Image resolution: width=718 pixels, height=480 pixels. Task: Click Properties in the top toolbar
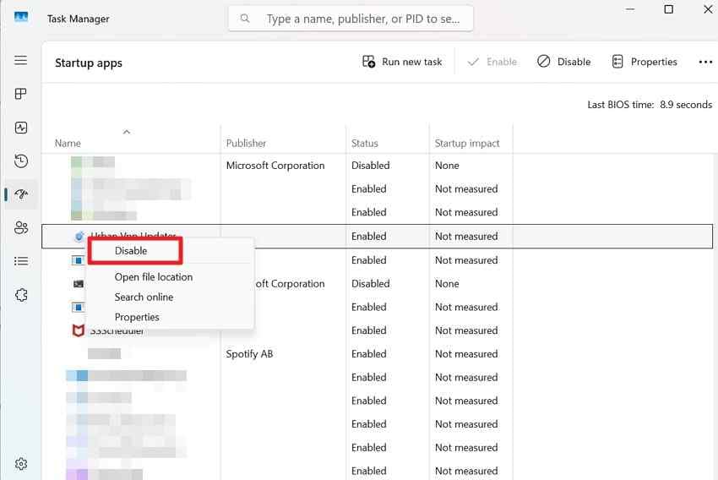tap(645, 62)
